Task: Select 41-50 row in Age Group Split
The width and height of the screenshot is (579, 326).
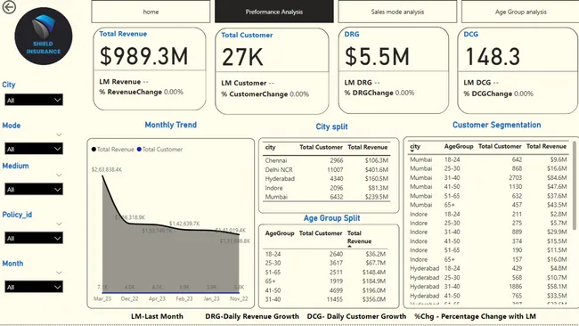Action: [x=325, y=290]
